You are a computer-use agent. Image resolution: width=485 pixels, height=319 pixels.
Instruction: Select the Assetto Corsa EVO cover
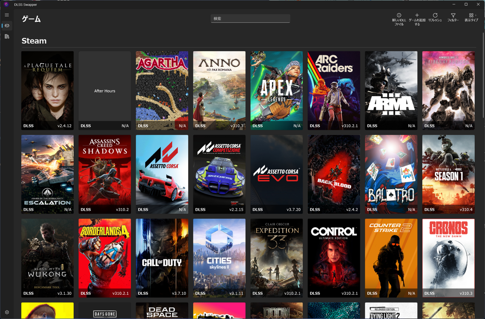[x=276, y=174]
